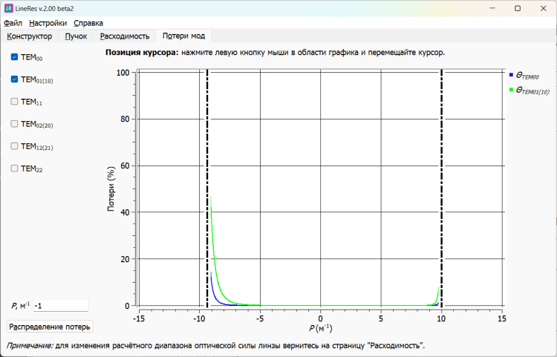The width and height of the screenshot is (557, 357).
Task: Uncheck the TEM00 mode checkbox
Action: coord(15,57)
